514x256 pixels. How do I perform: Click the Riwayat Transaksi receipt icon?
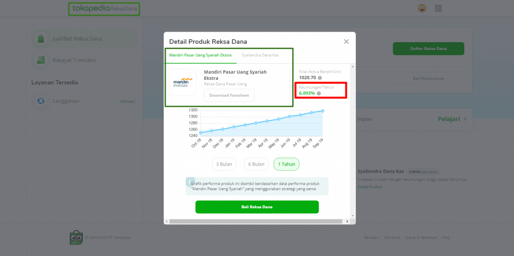tap(41, 60)
